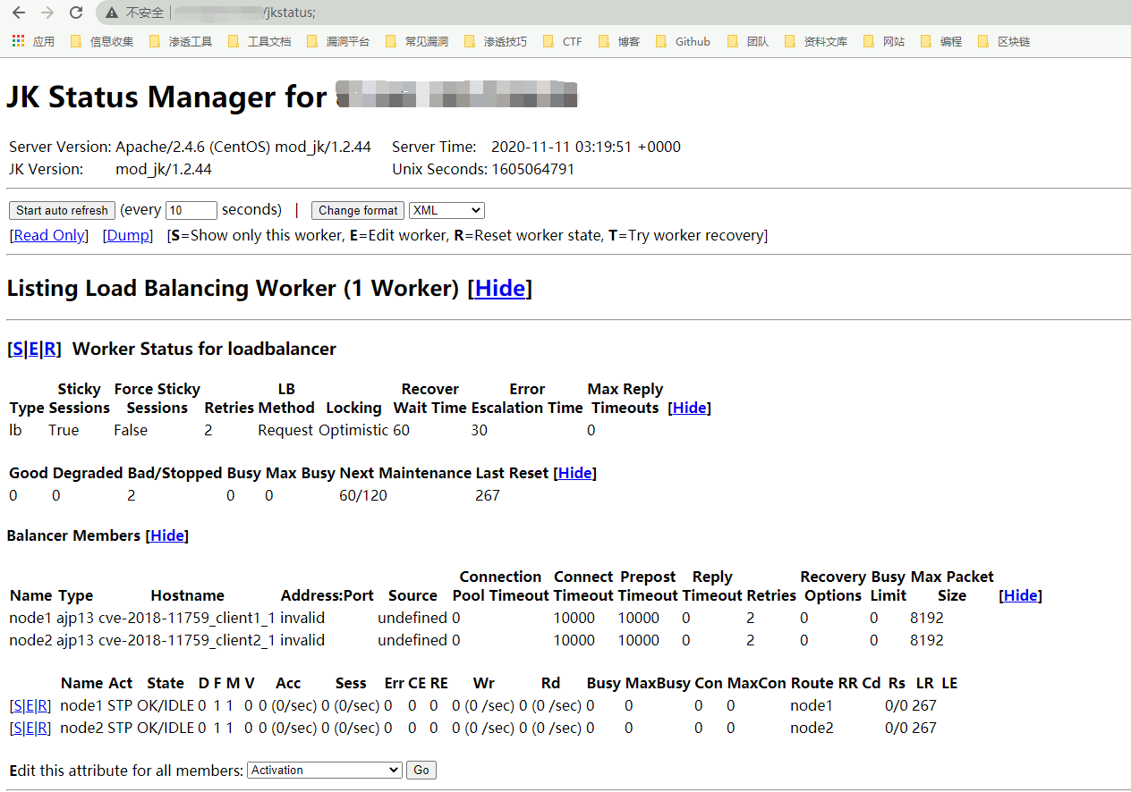Viewport: 1131px width, 792px height.
Task: Click the refresh seconds input field
Action: click(191, 210)
